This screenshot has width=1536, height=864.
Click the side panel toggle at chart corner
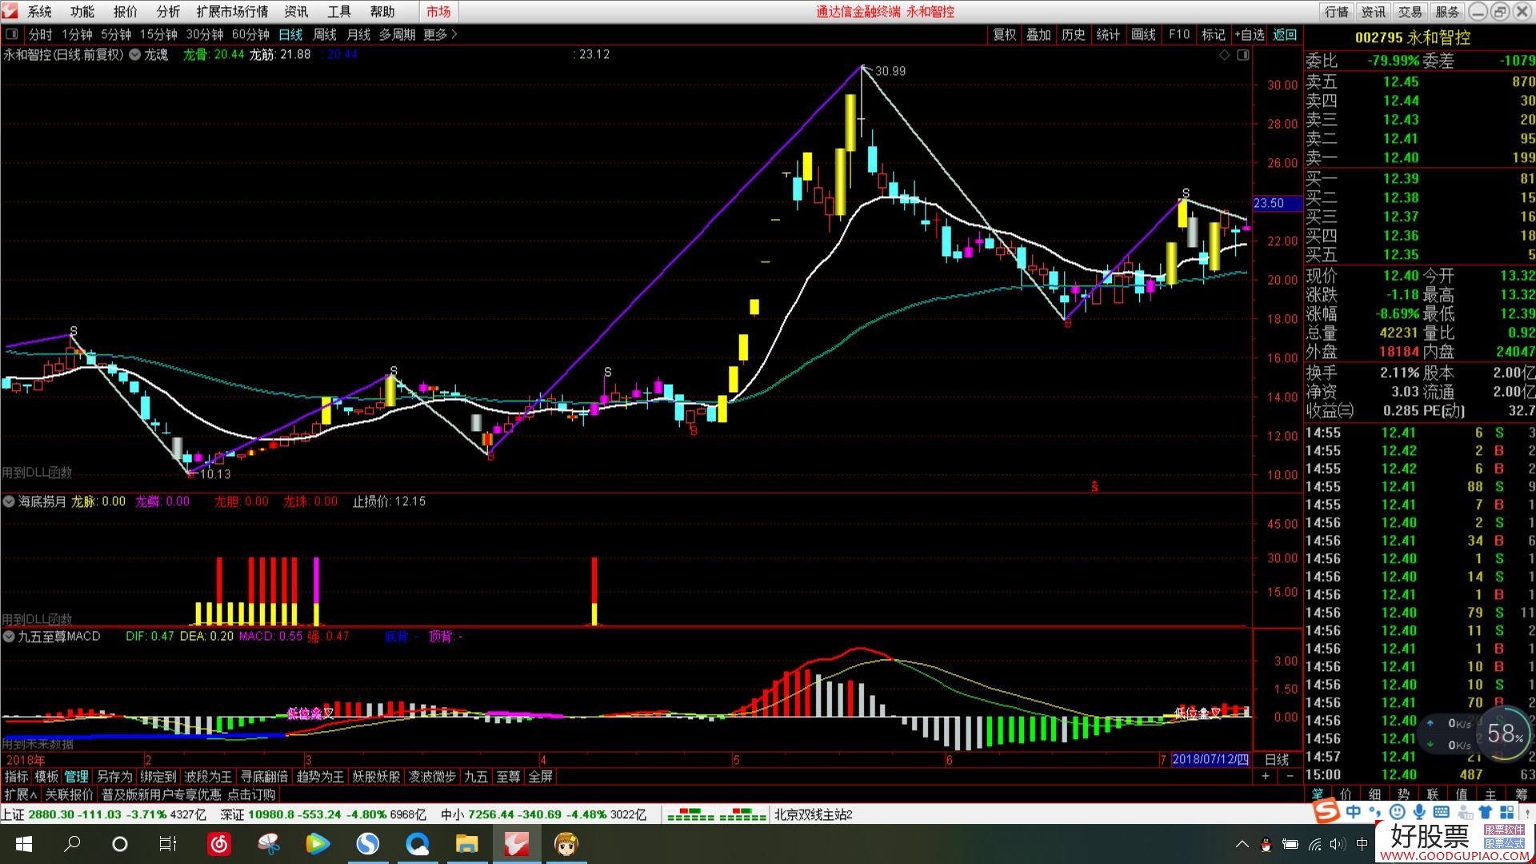[1242, 55]
